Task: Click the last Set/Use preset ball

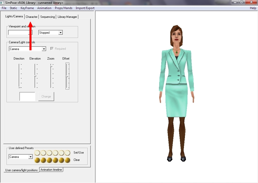Action: coord(68,153)
